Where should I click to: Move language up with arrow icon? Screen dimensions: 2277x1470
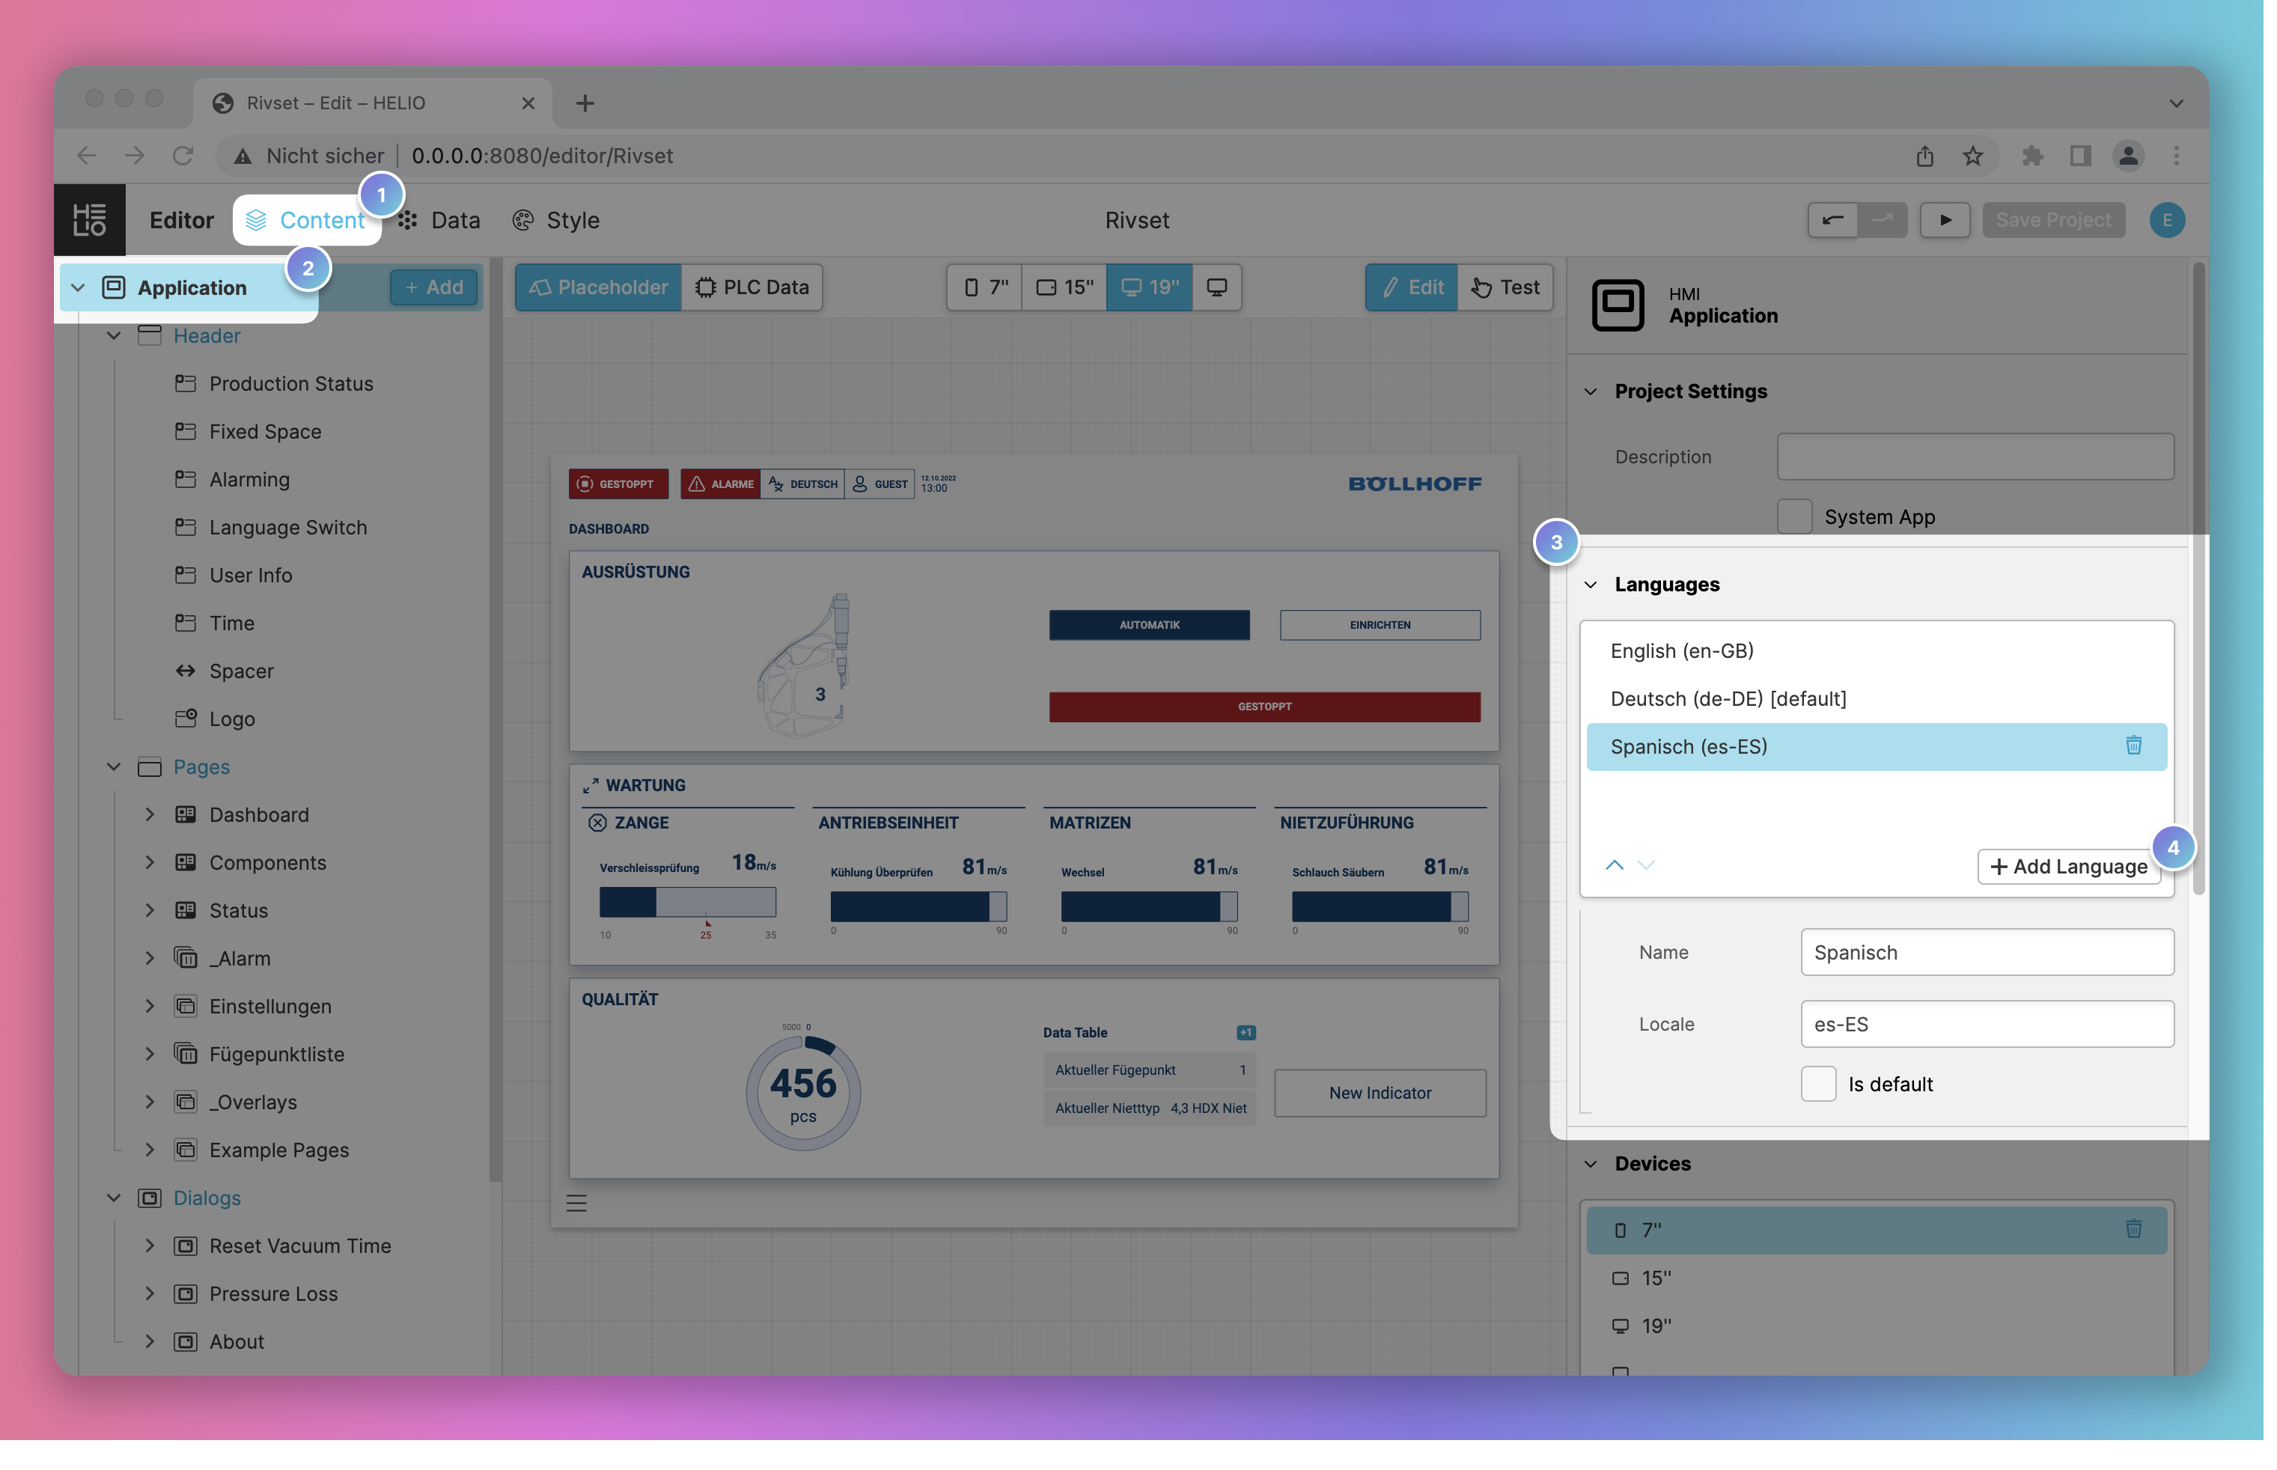(x=1614, y=864)
